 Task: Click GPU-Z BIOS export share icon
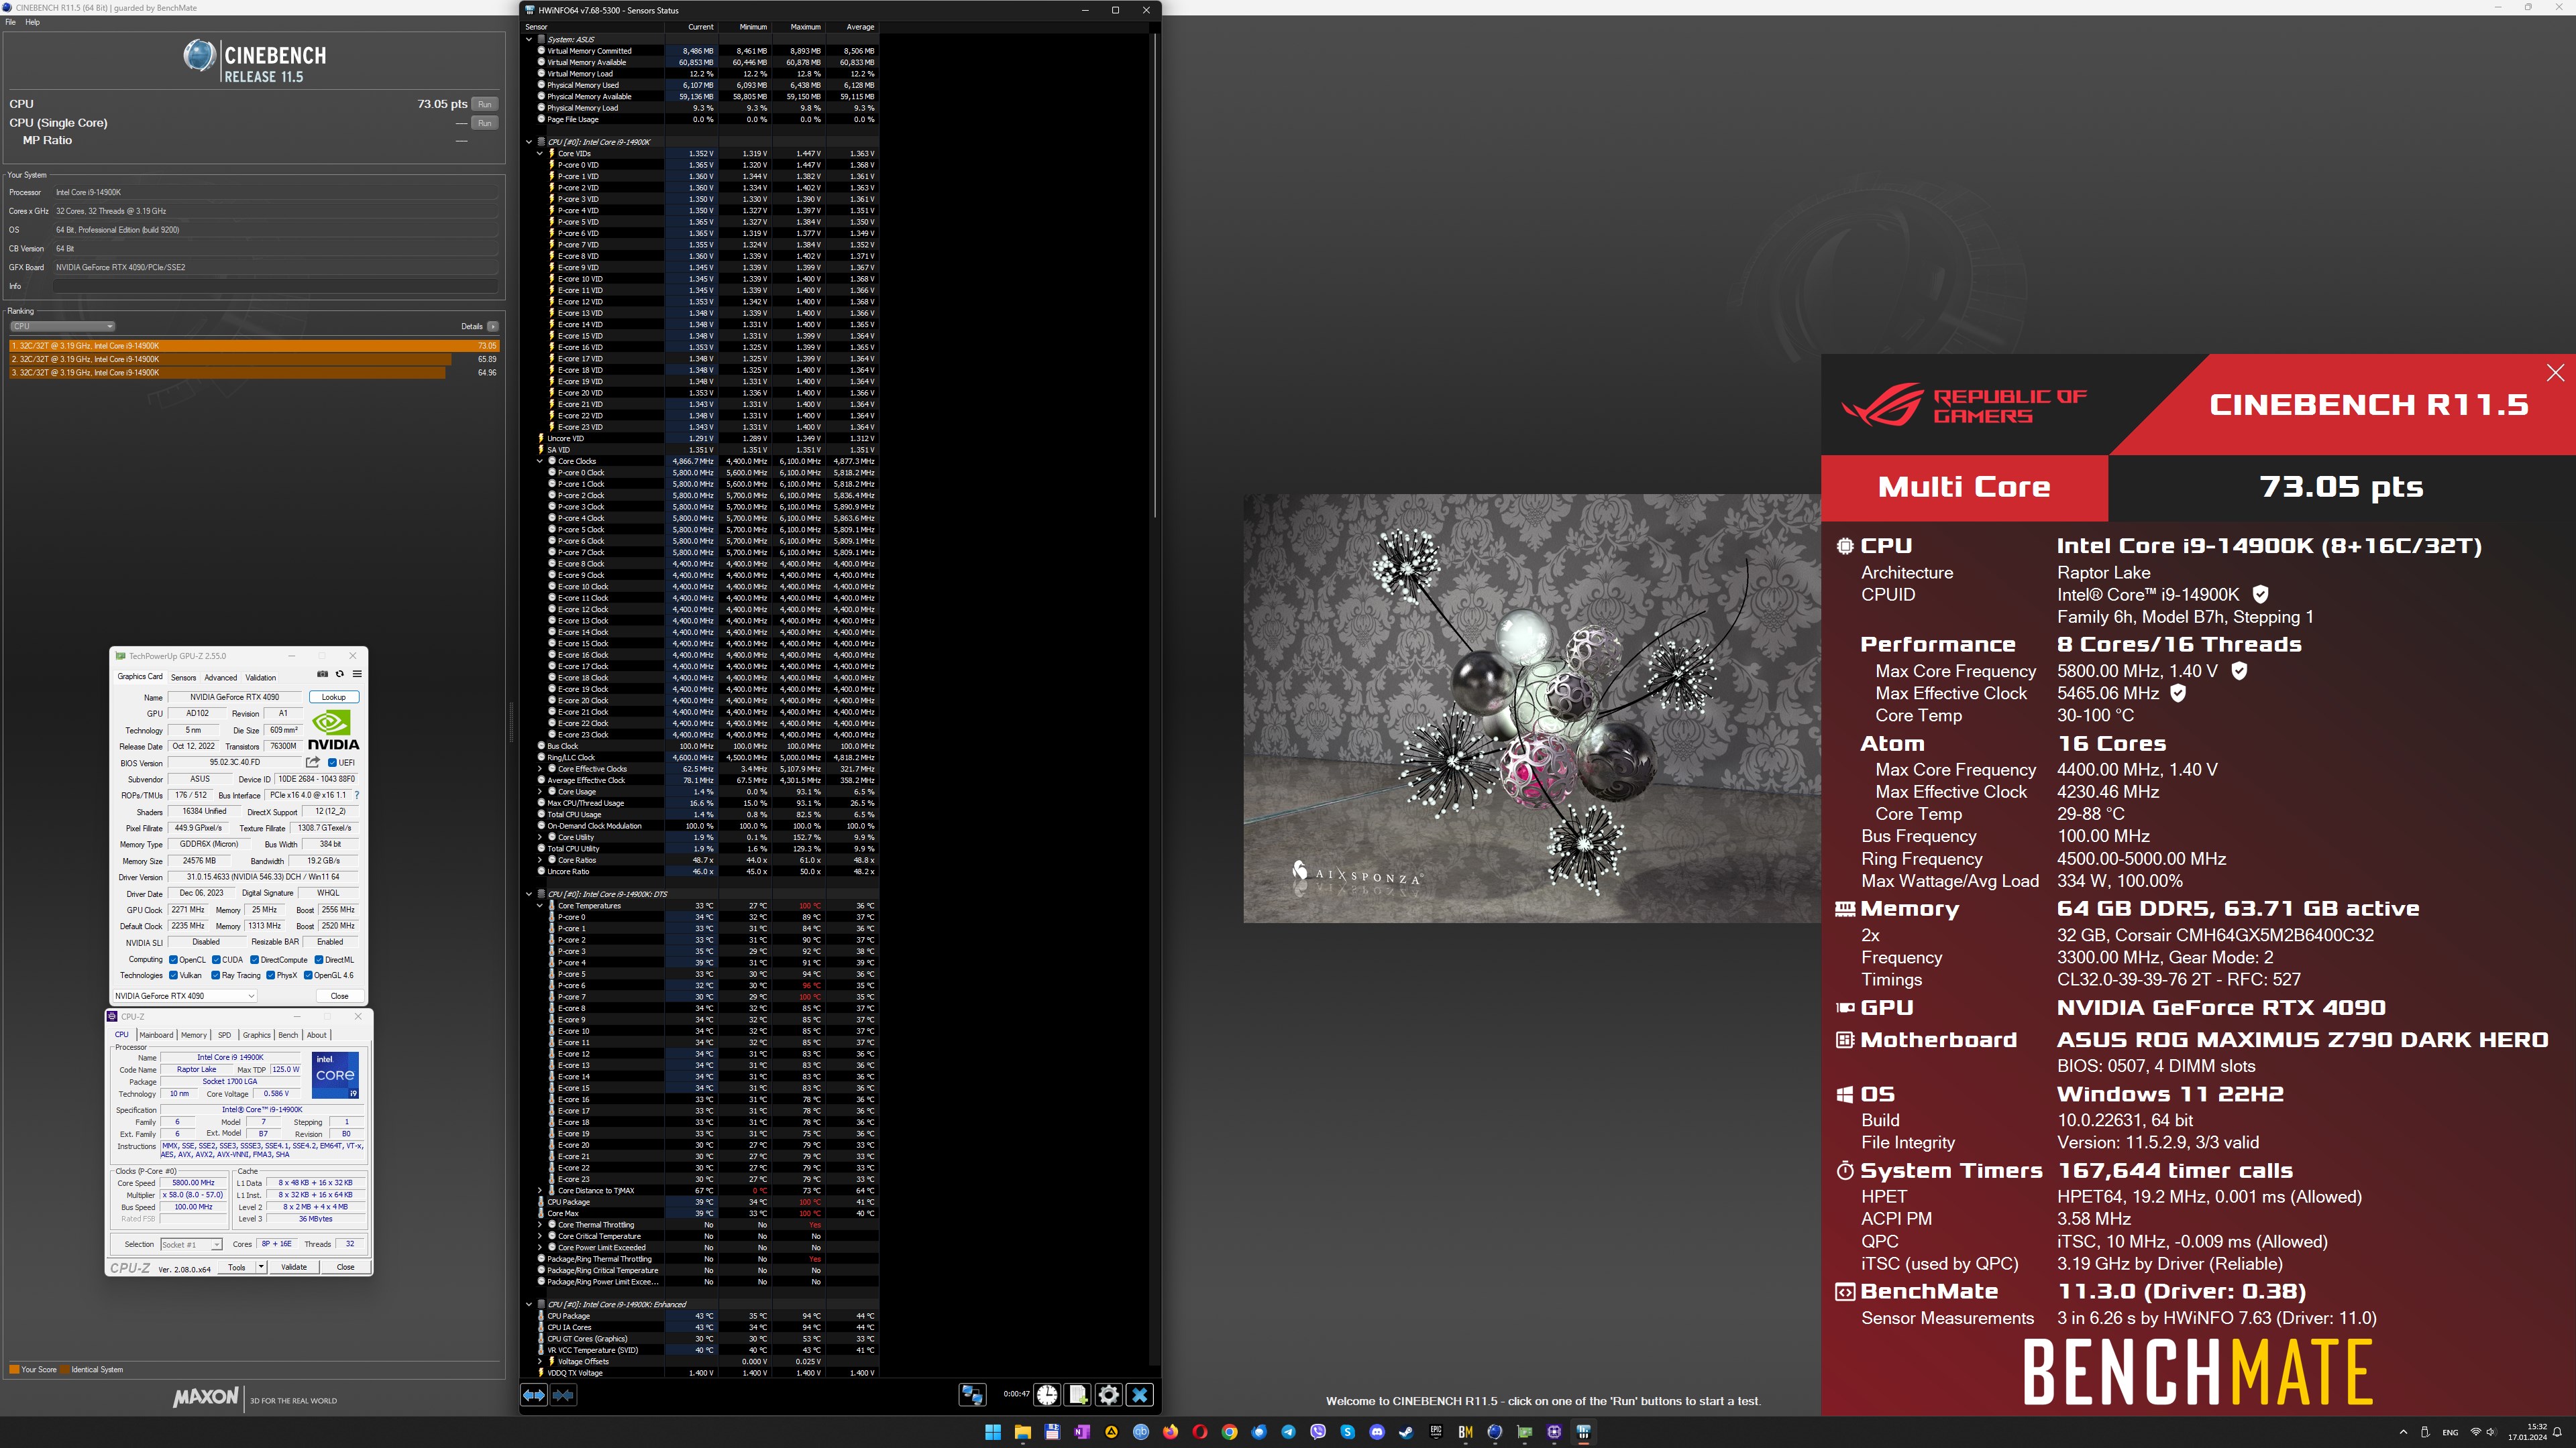[313, 762]
